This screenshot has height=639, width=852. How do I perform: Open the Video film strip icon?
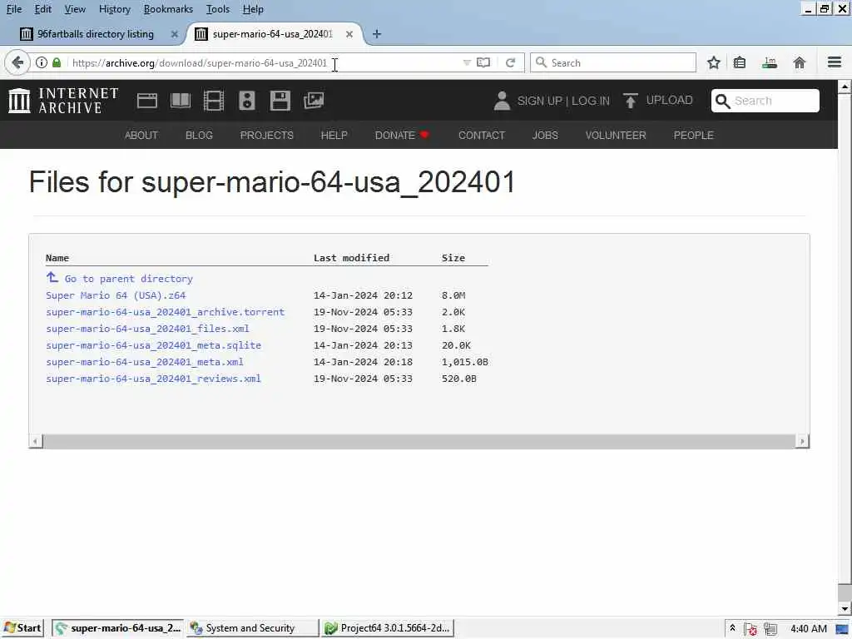(x=214, y=101)
